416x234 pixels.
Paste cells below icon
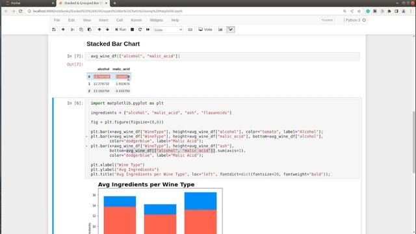coord(90,30)
